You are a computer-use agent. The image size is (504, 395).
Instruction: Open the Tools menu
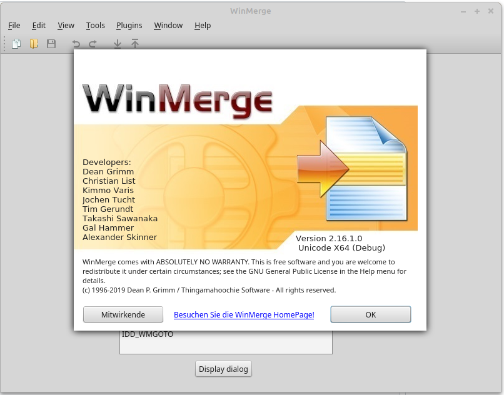[96, 26]
